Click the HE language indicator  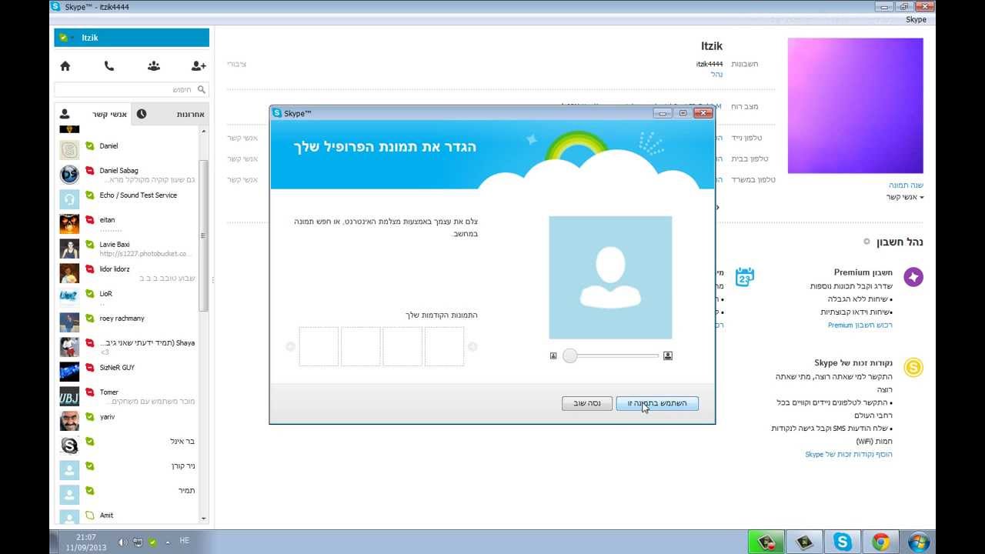pos(184,541)
